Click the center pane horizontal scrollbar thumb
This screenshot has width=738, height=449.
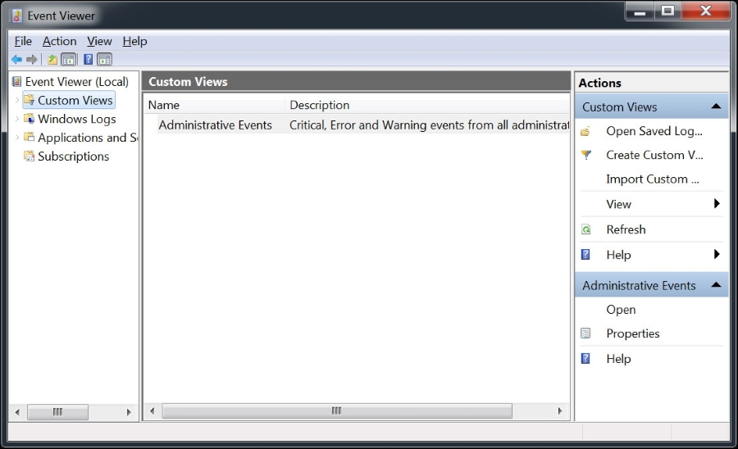tap(337, 410)
